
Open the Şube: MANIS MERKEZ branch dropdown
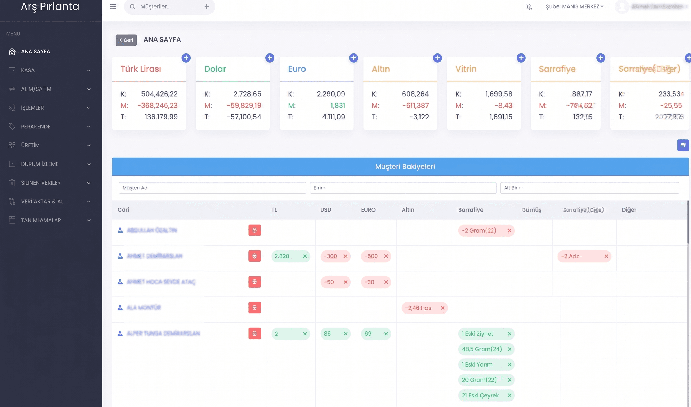tap(574, 6)
